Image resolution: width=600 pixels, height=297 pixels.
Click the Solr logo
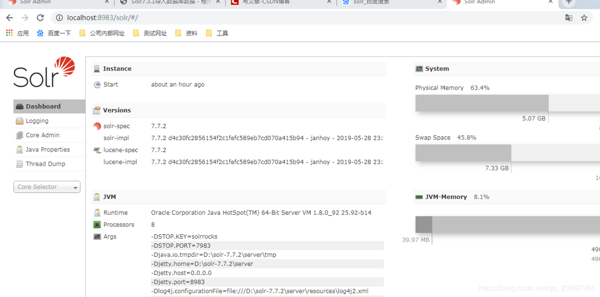pyautogui.click(x=44, y=72)
